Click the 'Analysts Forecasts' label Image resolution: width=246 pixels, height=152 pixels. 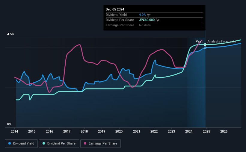[x=221, y=41]
